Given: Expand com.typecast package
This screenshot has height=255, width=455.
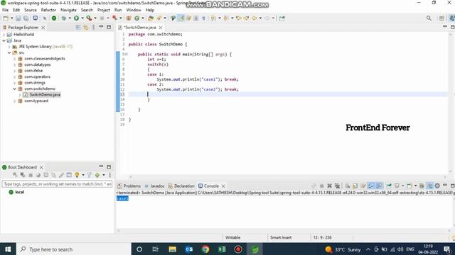Looking at the screenshot, I should 14,101.
